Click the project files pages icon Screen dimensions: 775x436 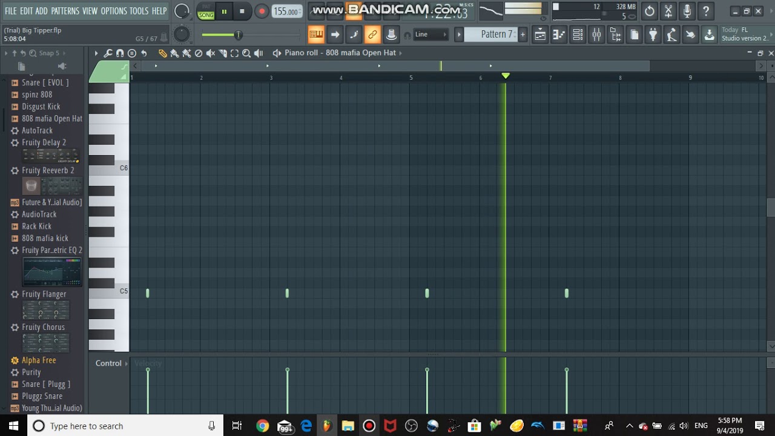(634, 35)
